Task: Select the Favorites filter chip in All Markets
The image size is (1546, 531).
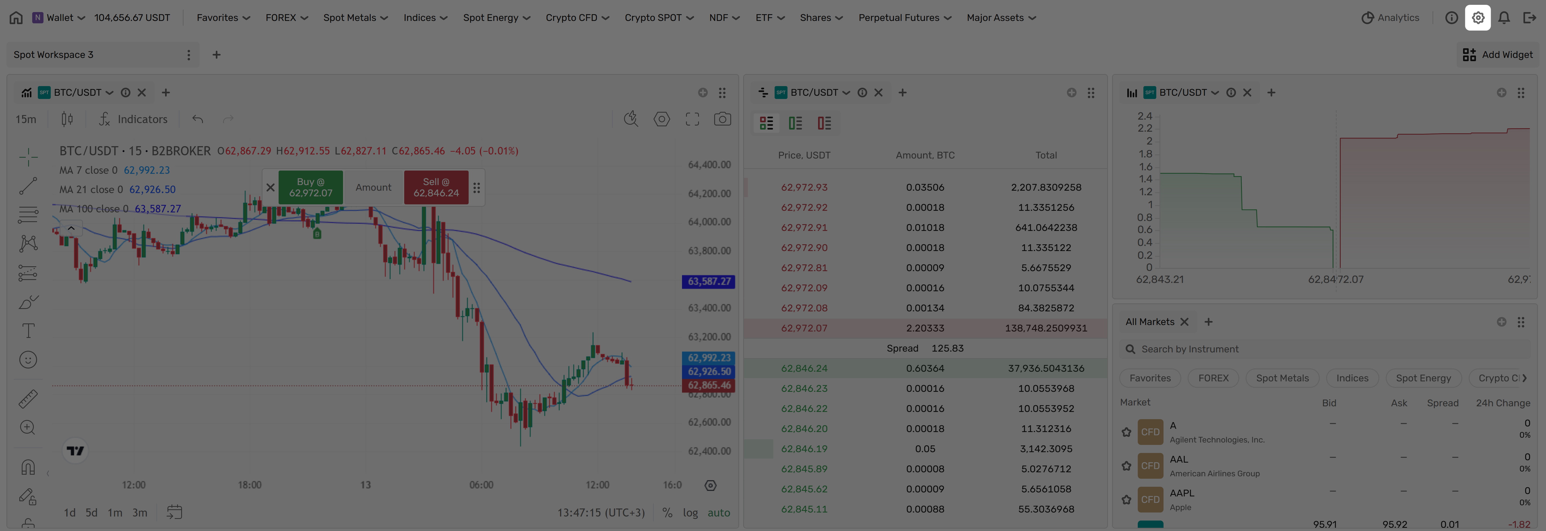Action: click(x=1150, y=378)
